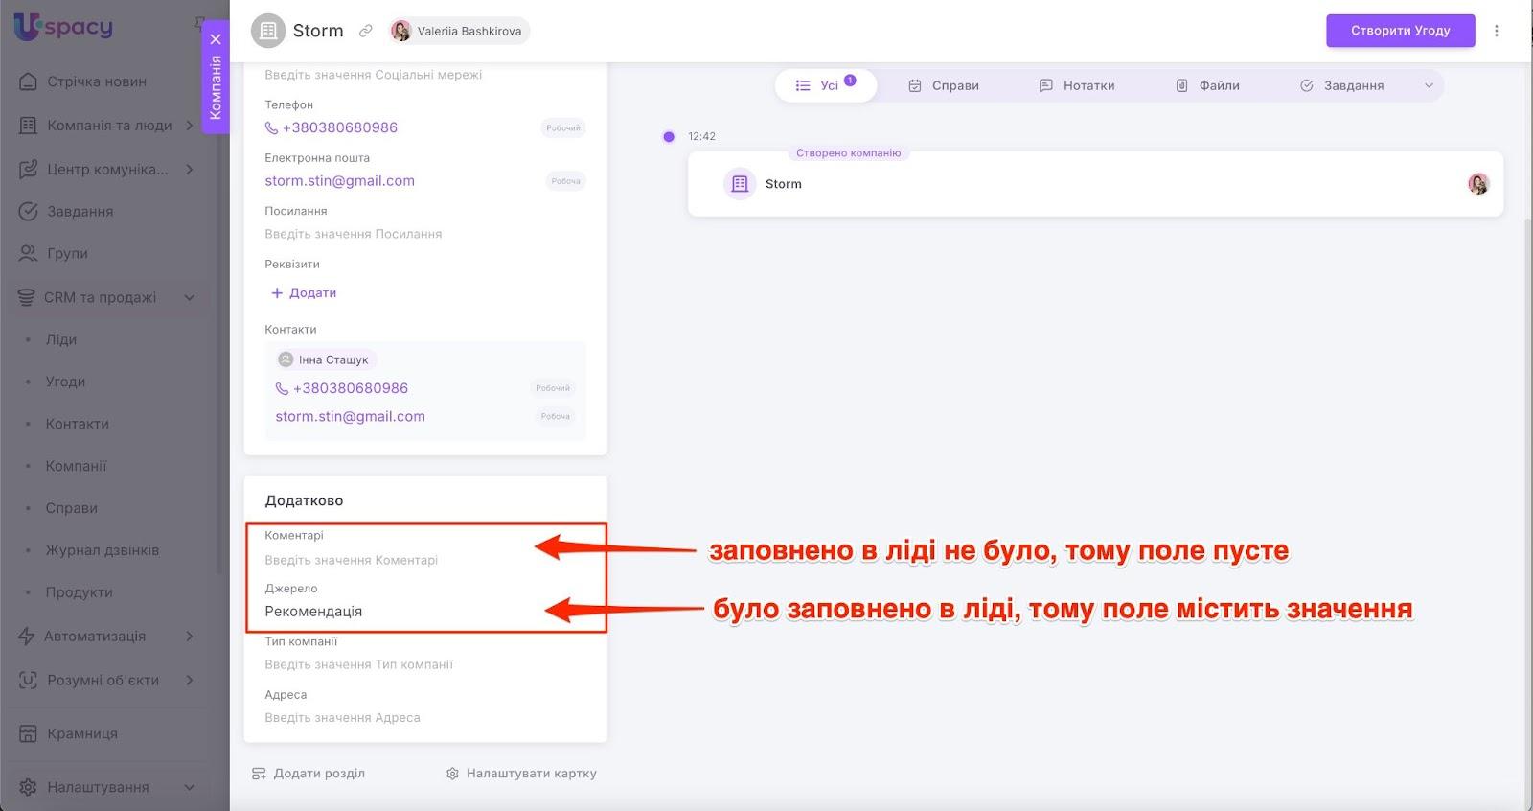Open the Джерело field with Рекомендація value
The image size is (1533, 811).
point(424,612)
